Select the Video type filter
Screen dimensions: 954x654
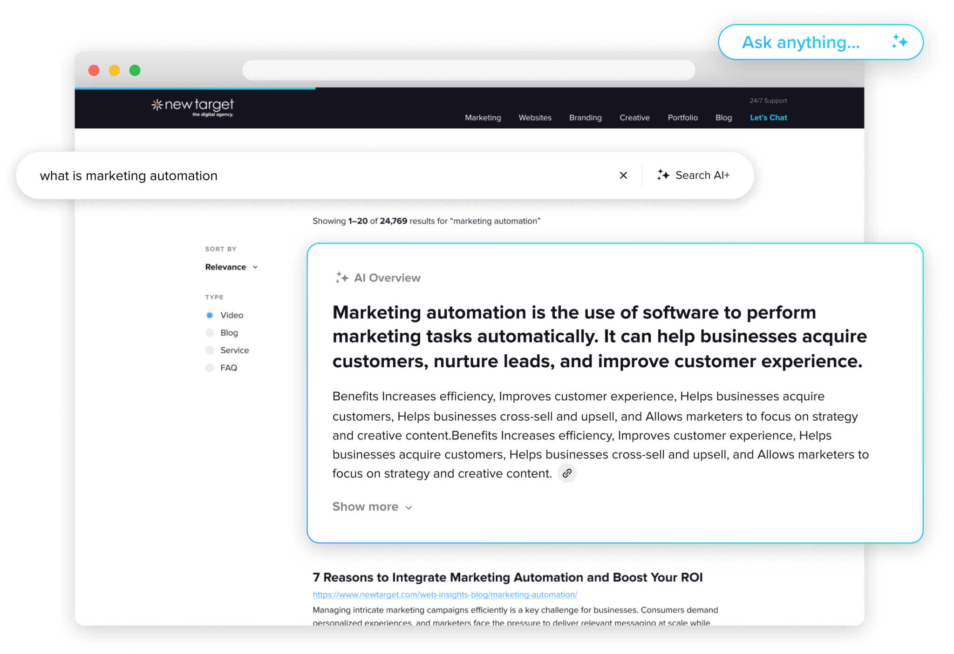point(225,315)
